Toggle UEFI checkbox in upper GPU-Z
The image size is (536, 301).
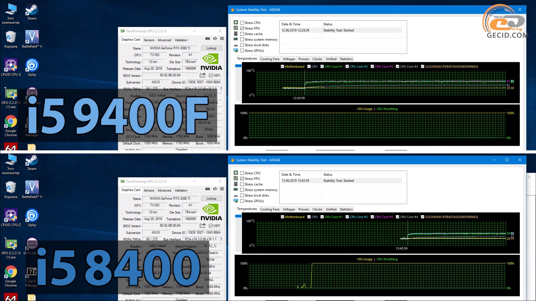[x=211, y=75]
